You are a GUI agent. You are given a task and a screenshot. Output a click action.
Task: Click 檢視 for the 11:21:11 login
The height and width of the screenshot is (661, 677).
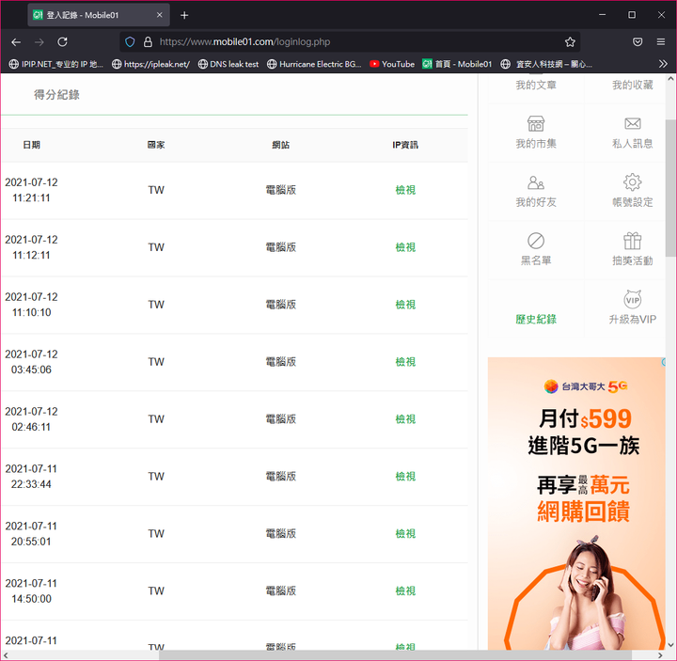point(405,190)
